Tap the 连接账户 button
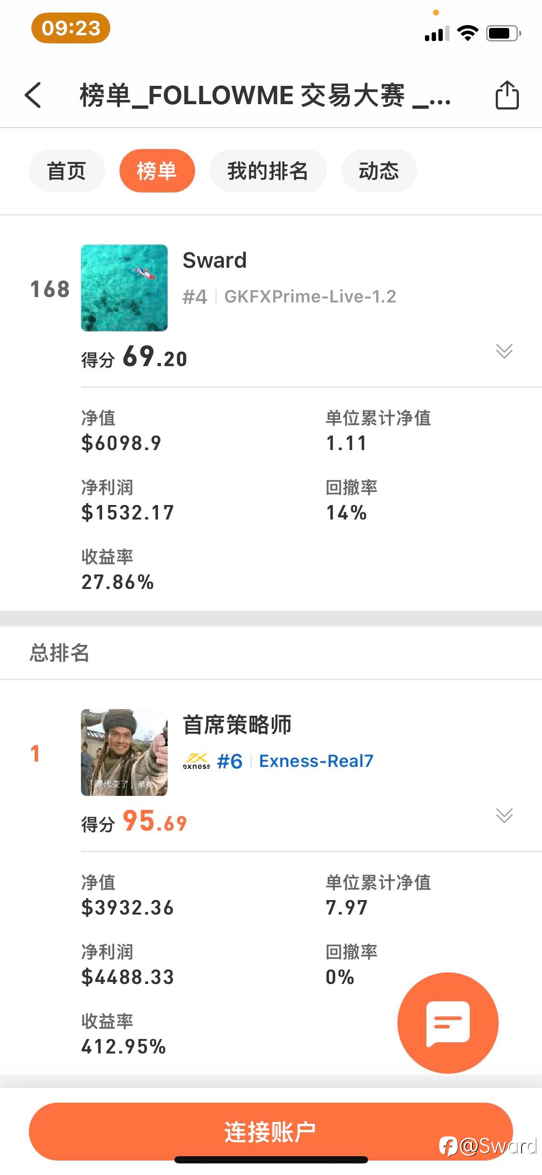This screenshot has width=542, height=1175. tap(271, 1132)
